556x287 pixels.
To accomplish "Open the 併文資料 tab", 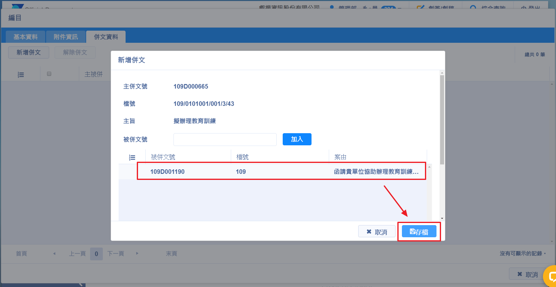I will pyautogui.click(x=106, y=37).
